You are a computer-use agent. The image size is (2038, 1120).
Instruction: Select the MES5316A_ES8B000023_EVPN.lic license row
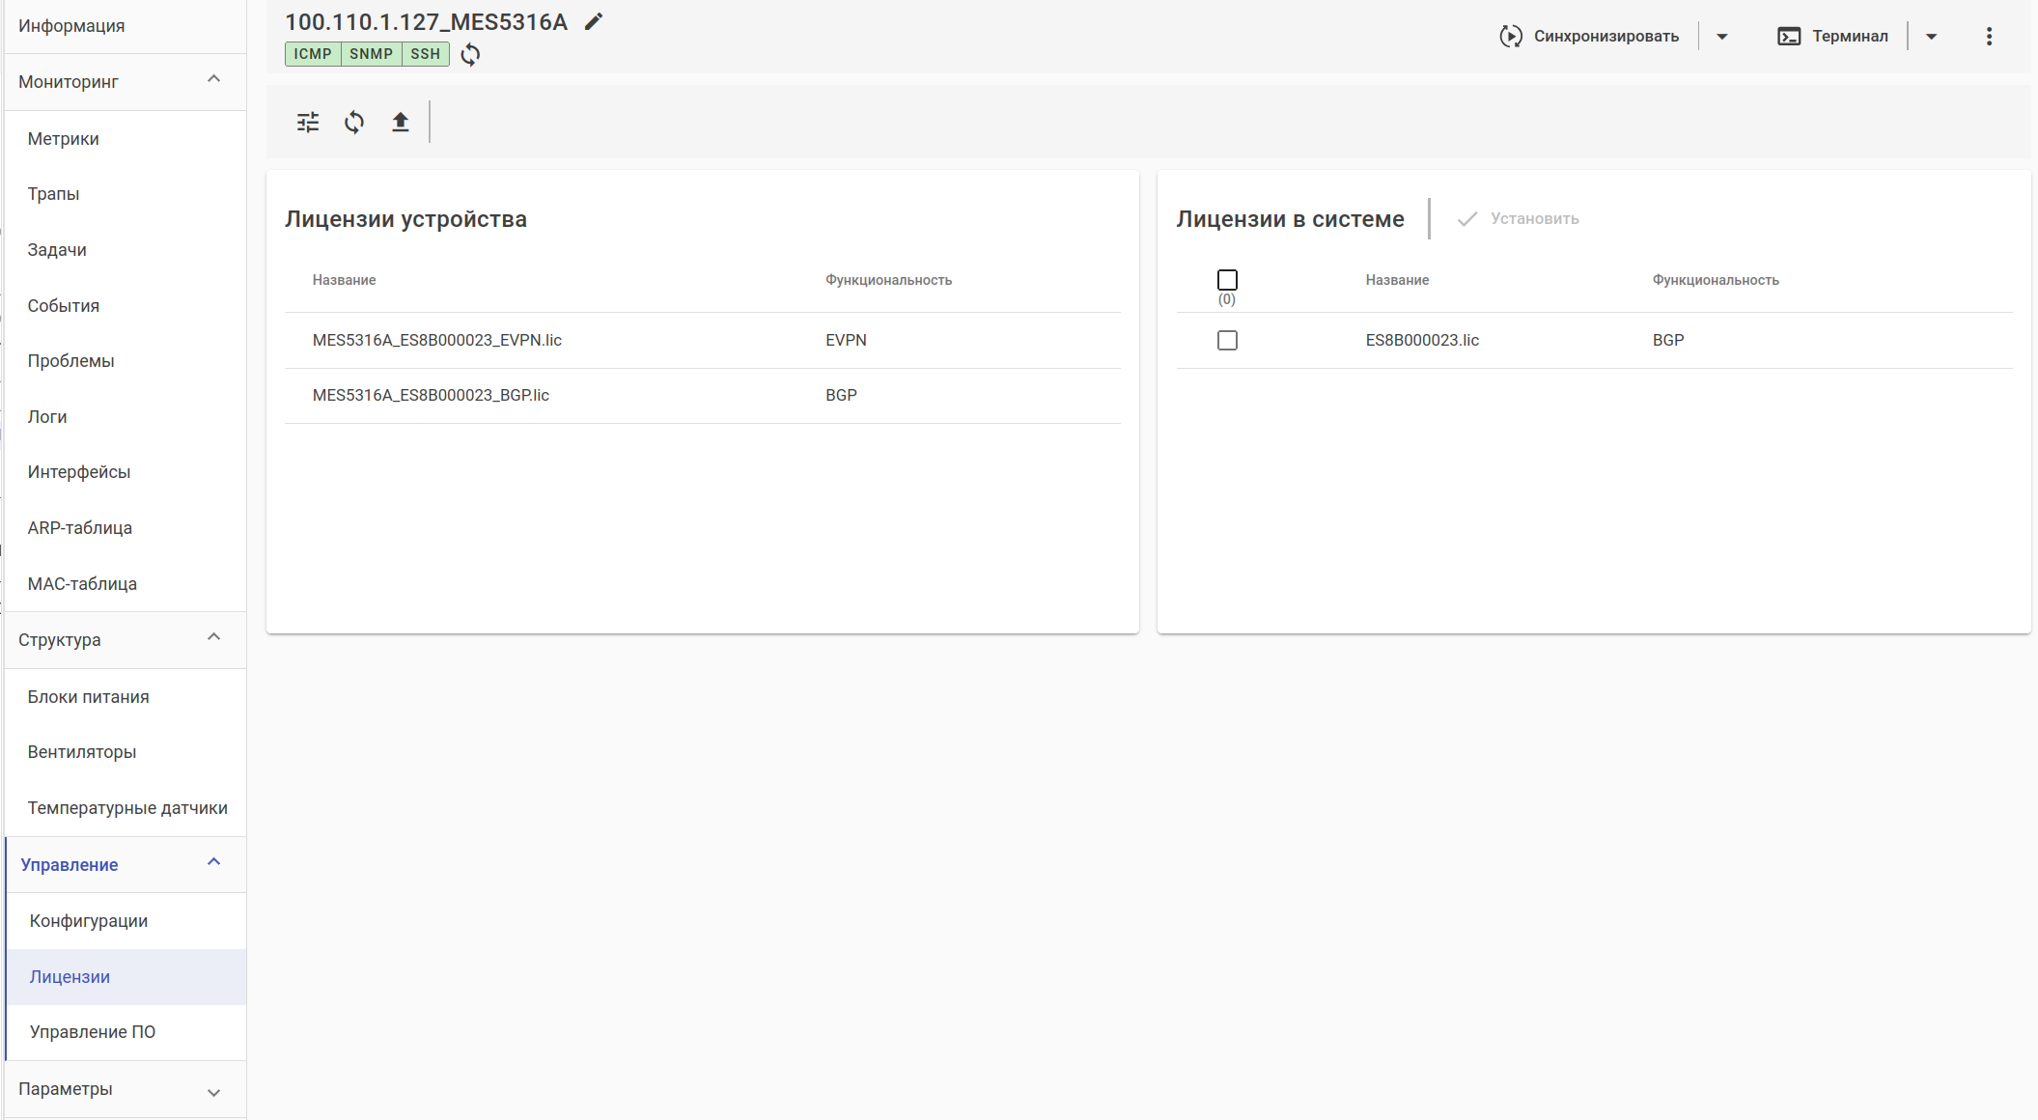(x=437, y=340)
